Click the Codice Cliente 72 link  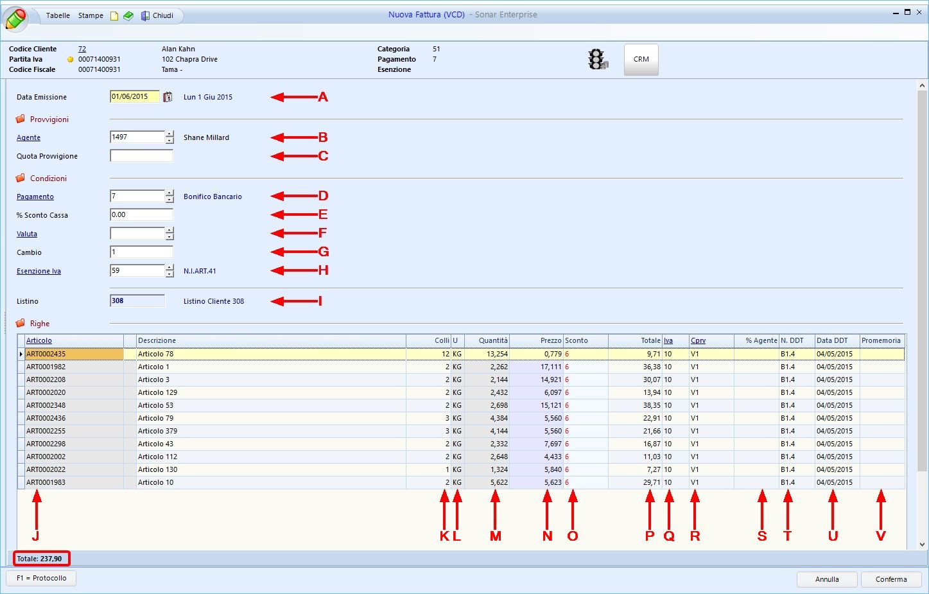[x=82, y=49]
